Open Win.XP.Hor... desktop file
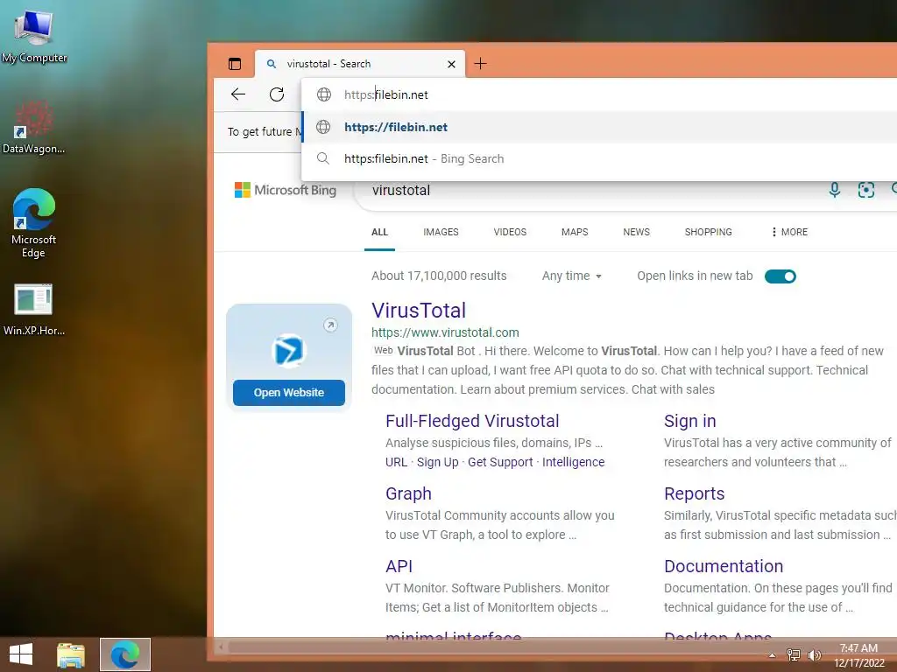897x672 pixels. 34,309
